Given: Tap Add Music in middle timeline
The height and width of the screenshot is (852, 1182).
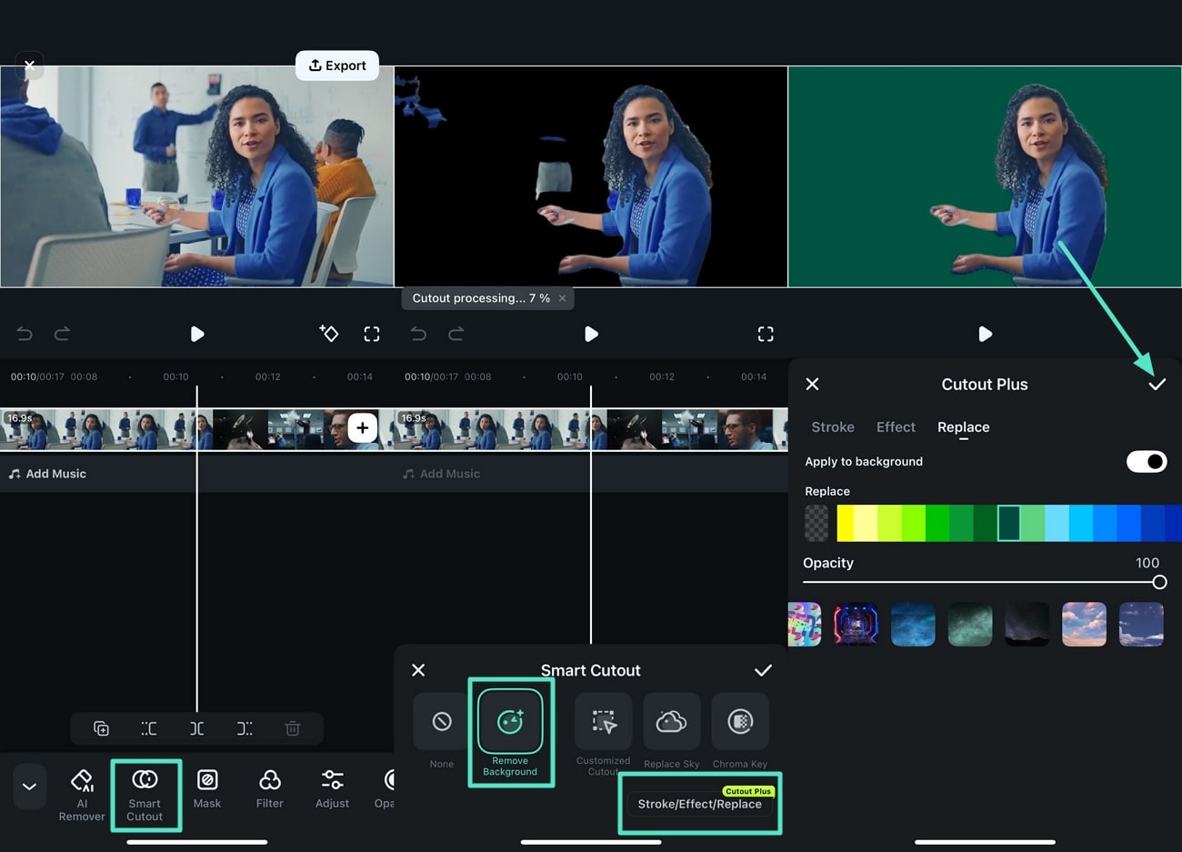Looking at the screenshot, I should pyautogui.click(x=441, y=474).
